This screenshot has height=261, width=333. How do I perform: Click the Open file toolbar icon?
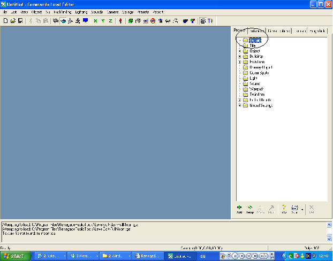[x=13, y=21]
